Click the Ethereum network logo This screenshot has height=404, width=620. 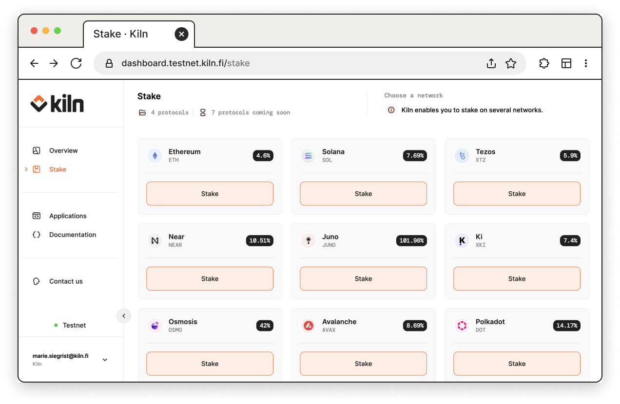(155, 156)
